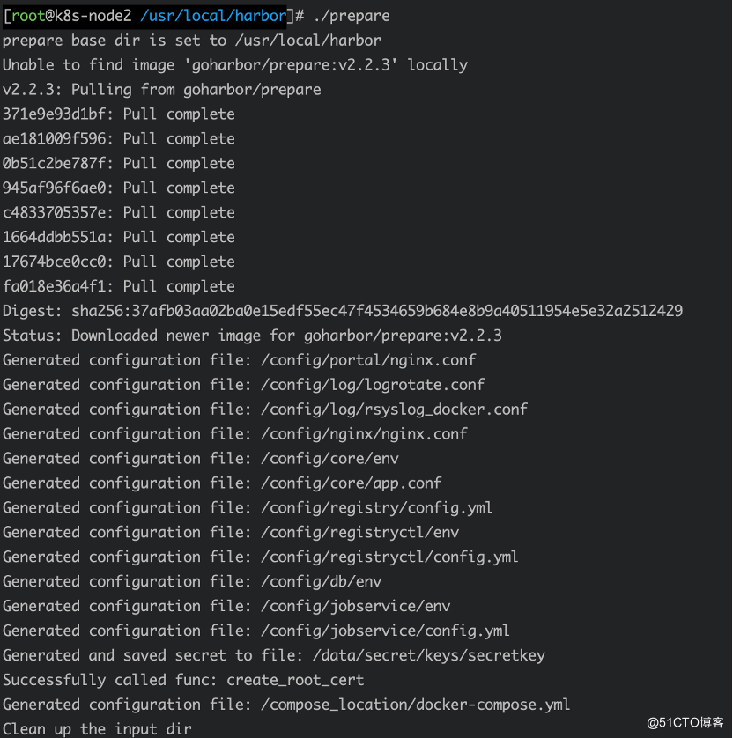733x738 pixels.
Task: Click the /config/core/app.conf path
Action: (x=352, y=483)
